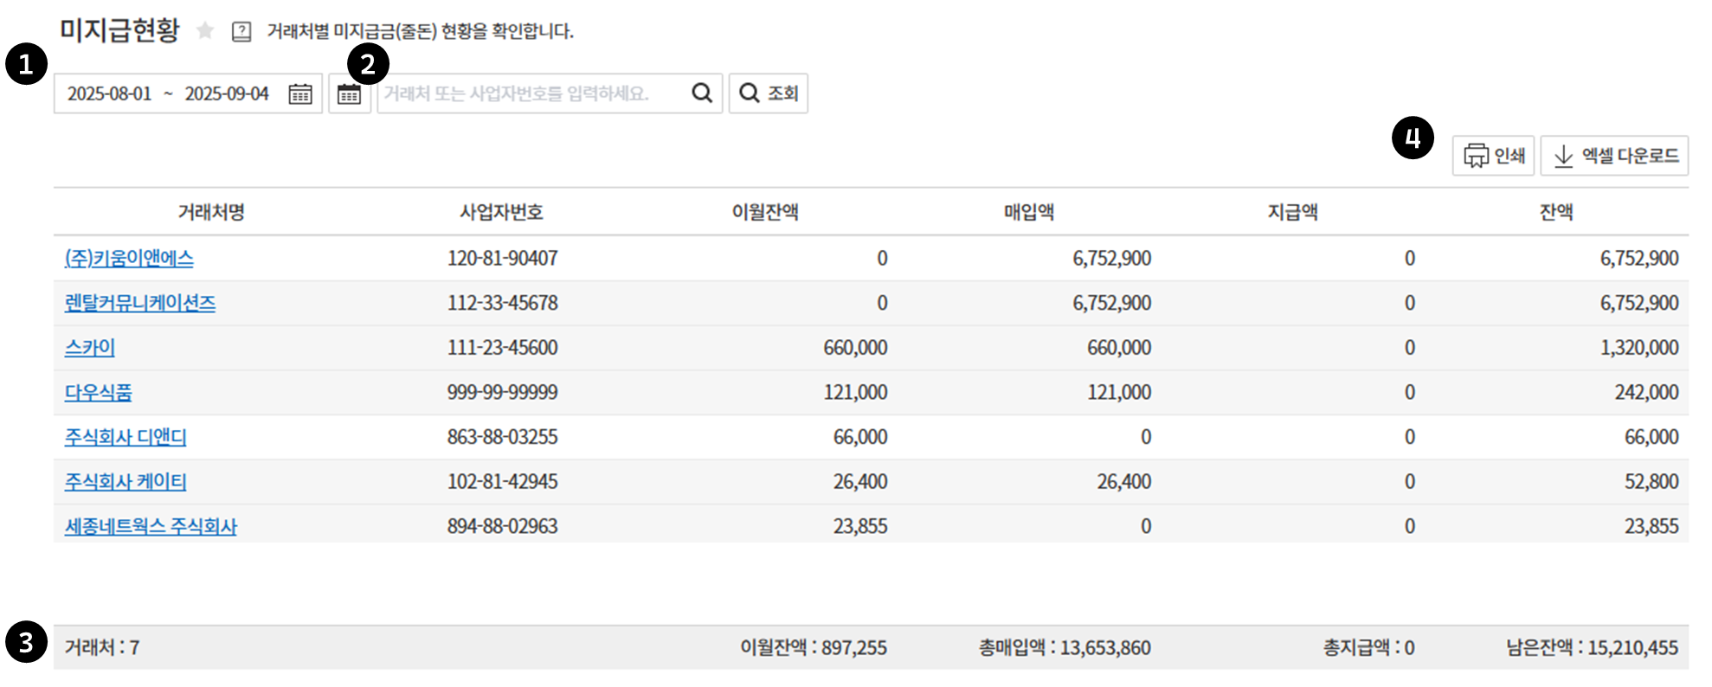
Task: Open the help question mark icon
Action: [x=241, y=32]
